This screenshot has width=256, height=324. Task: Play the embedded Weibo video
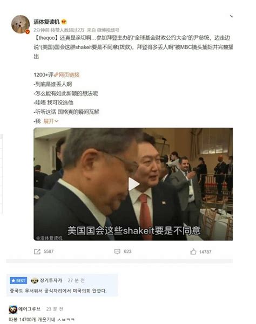point(133,184)
